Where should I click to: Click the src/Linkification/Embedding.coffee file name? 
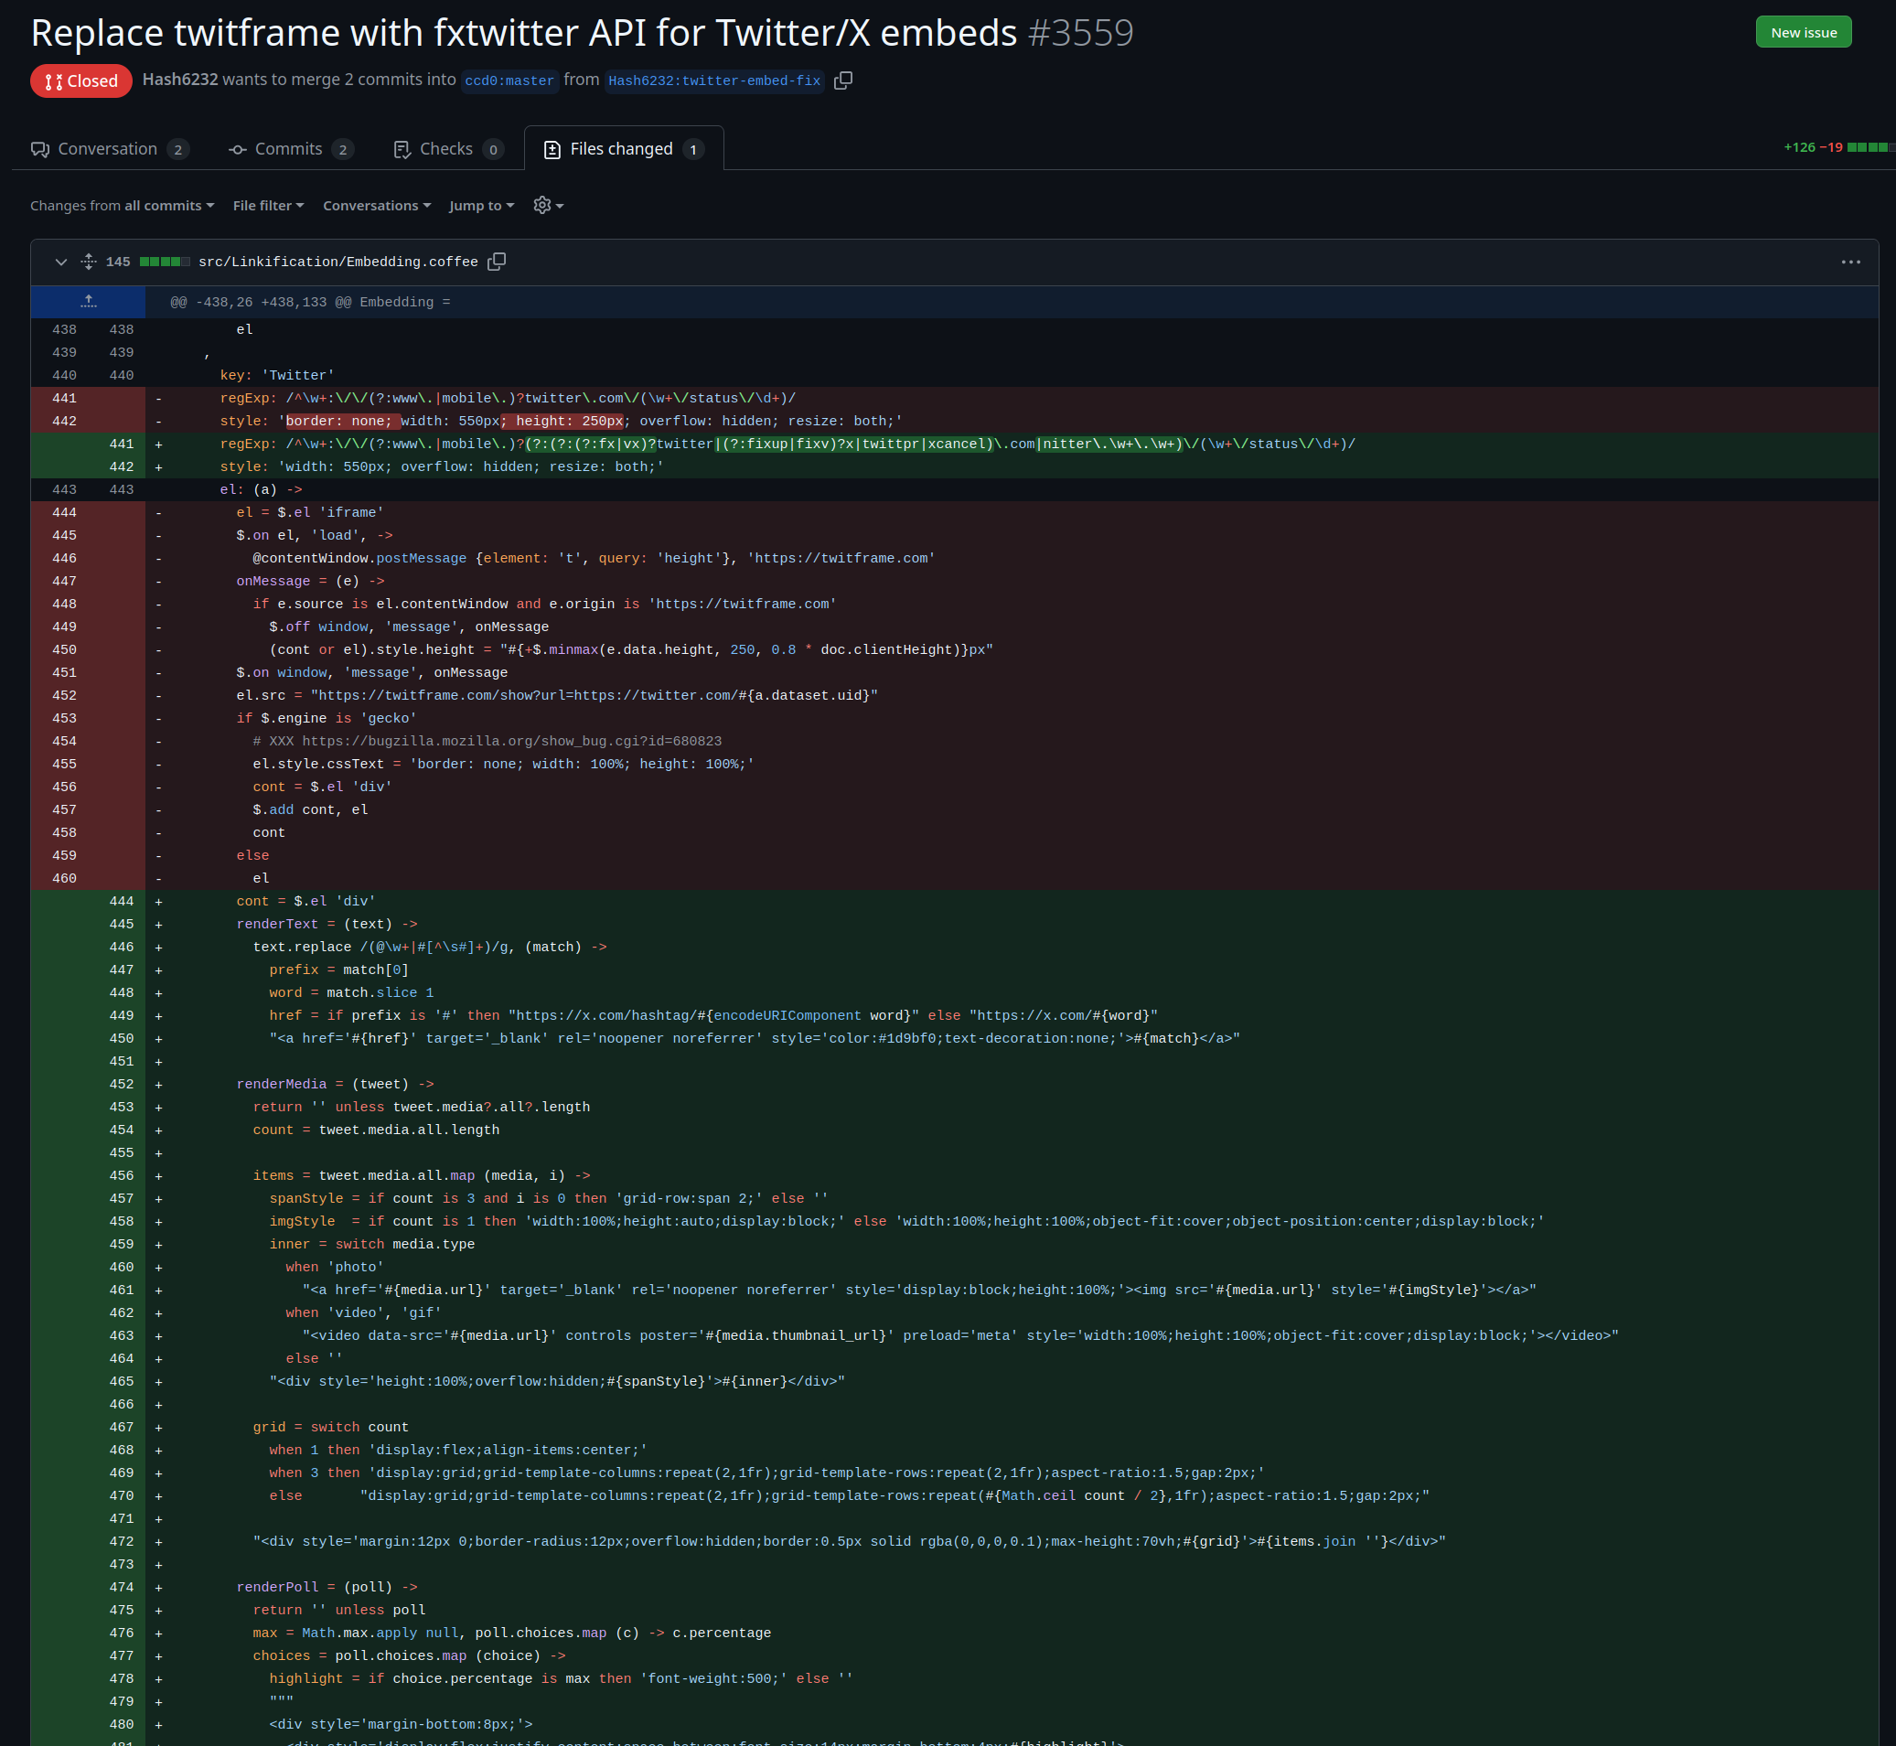point(338,262)
